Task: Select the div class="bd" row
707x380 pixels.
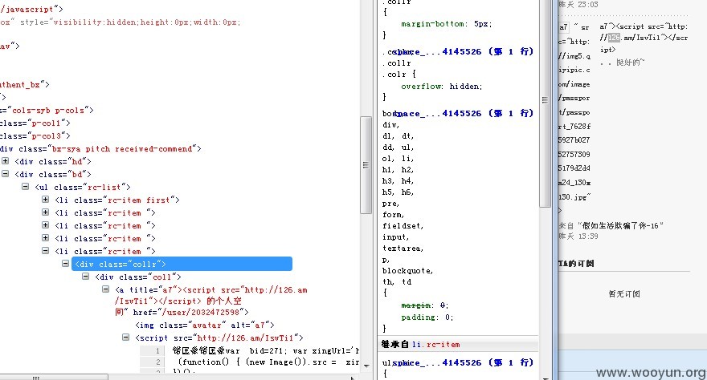Action: tap(53, 175)
